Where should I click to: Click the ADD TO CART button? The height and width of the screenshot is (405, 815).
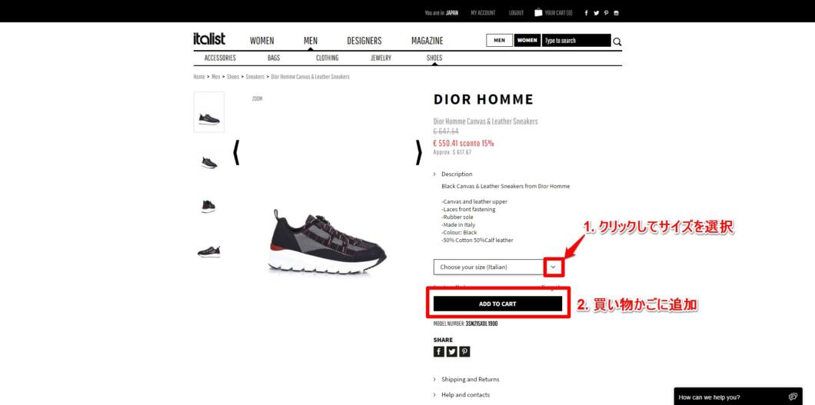click(x=498, y=304)
